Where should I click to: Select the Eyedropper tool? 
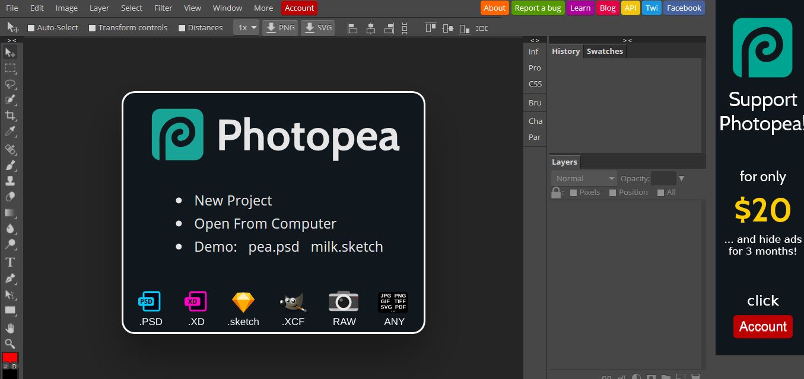10,131
